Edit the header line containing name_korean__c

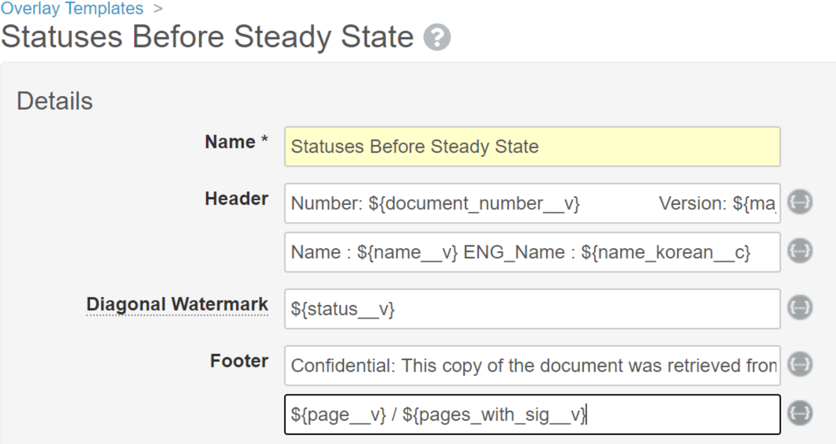(532, 252)
